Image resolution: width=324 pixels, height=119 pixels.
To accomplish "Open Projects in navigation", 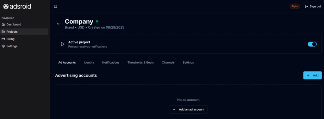I will [24, 32].
